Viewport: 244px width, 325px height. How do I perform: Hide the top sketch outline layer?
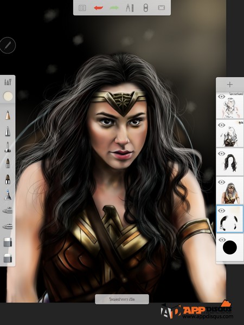coord(222,96)
